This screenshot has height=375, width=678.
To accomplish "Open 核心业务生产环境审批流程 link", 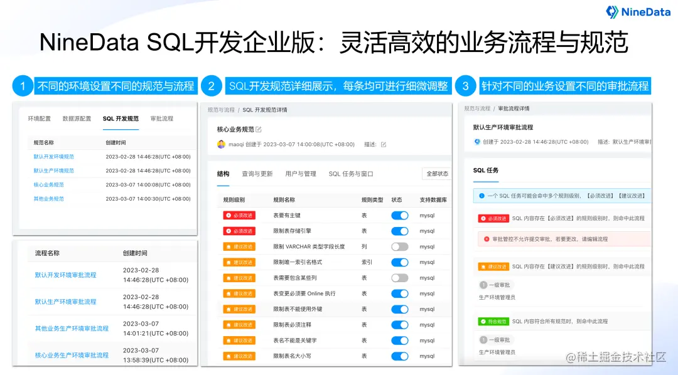I will [x=72, y=355].
